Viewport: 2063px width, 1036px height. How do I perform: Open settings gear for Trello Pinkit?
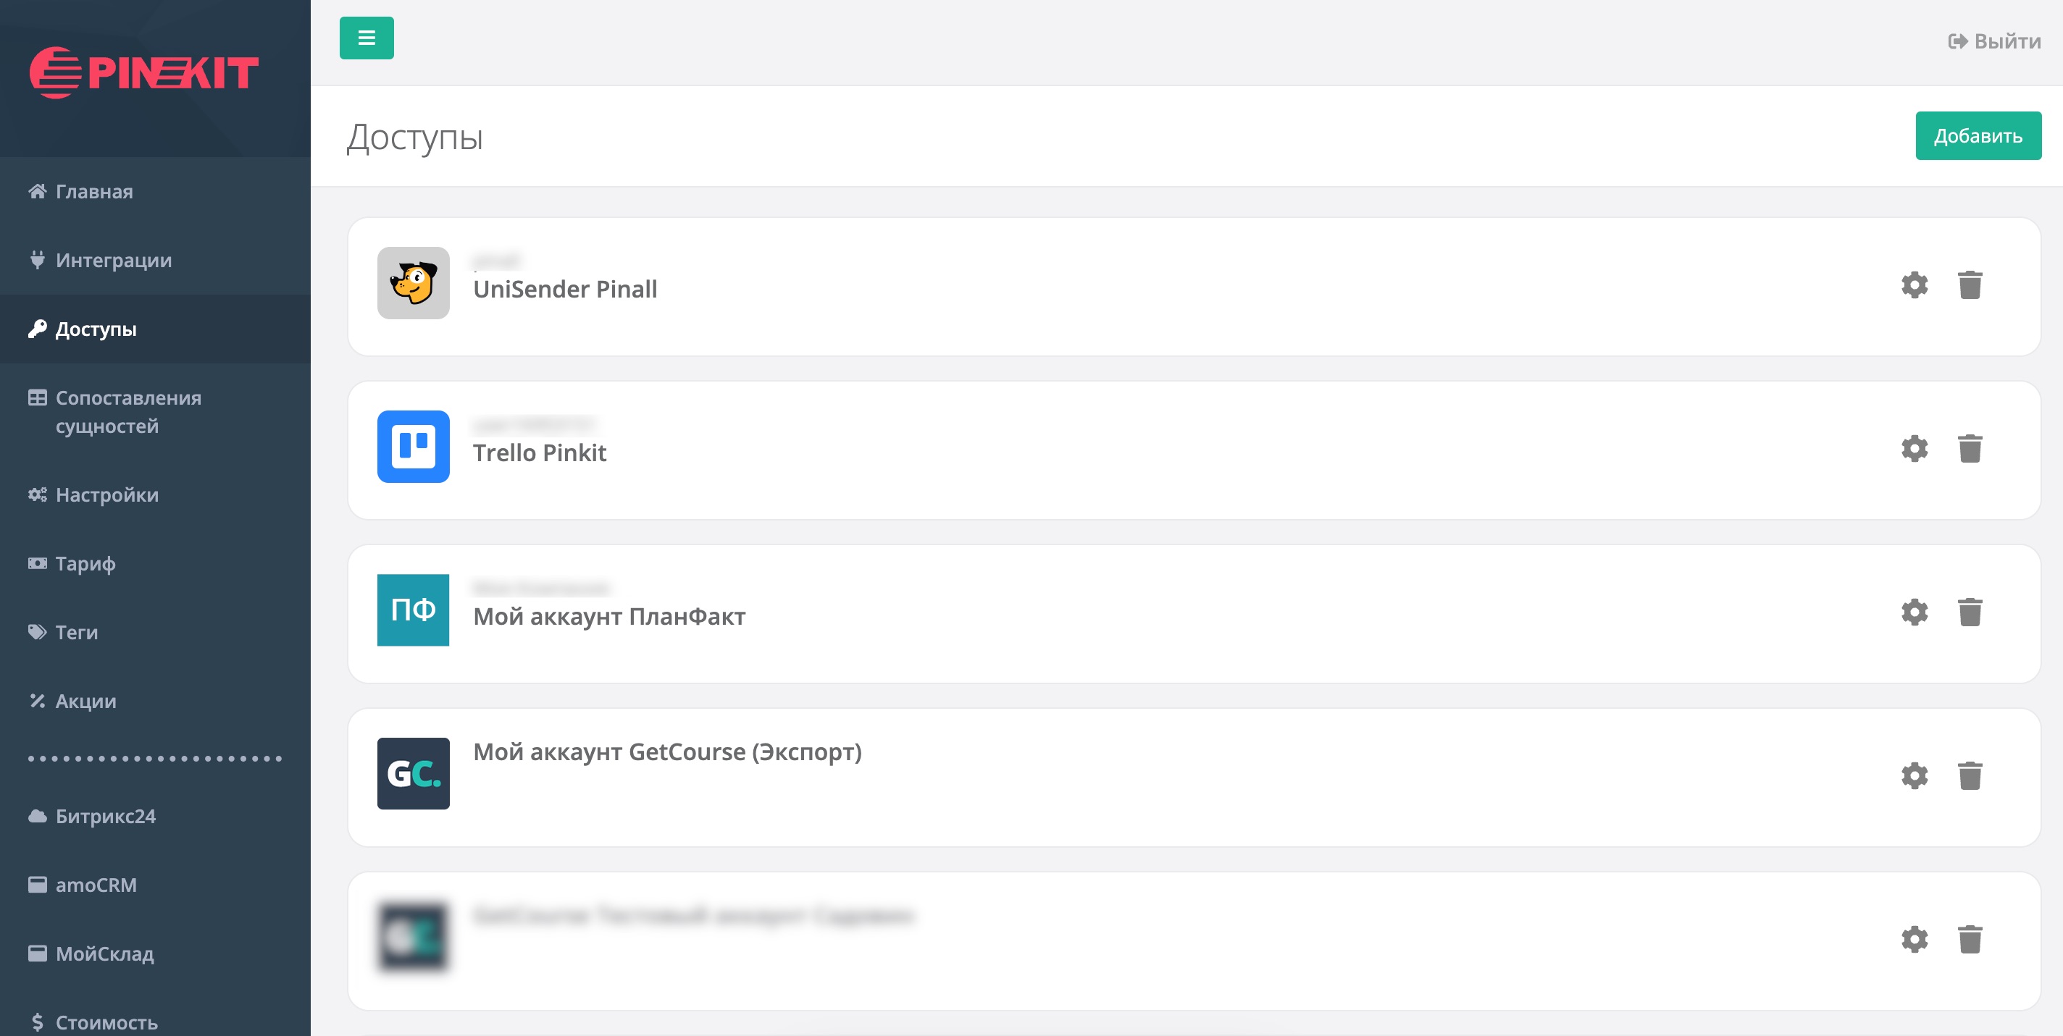point(1914,448)
